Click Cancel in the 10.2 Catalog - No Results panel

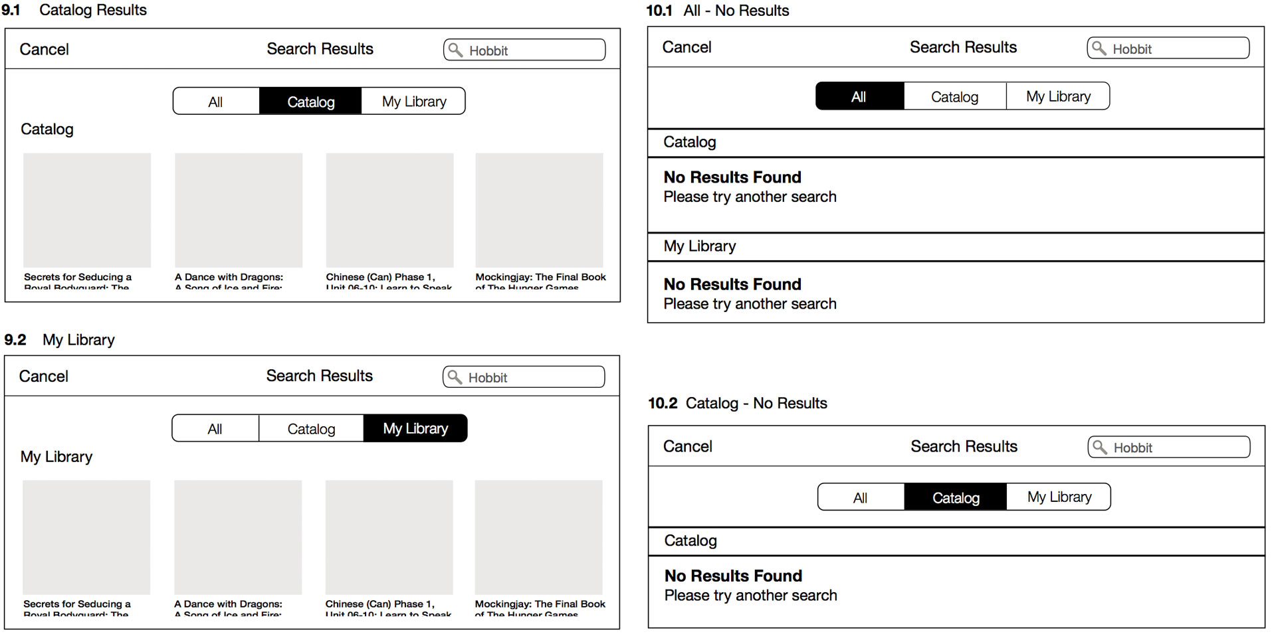pos(687,446)
